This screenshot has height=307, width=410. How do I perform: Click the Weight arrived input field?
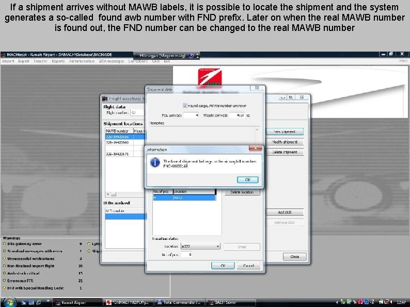(237, 115)
